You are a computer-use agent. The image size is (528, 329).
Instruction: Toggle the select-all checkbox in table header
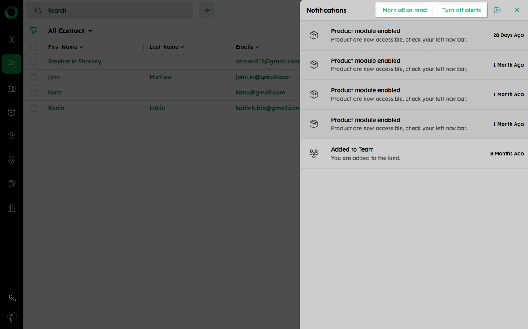(34, 47)
